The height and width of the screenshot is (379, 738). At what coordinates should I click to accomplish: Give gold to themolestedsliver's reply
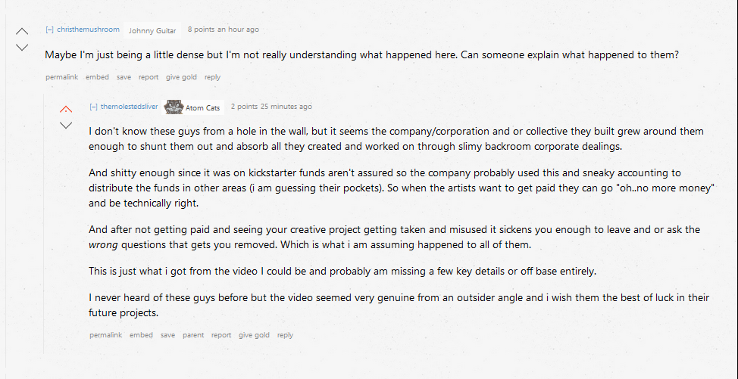pyautogui.click(x=254, y=335)
